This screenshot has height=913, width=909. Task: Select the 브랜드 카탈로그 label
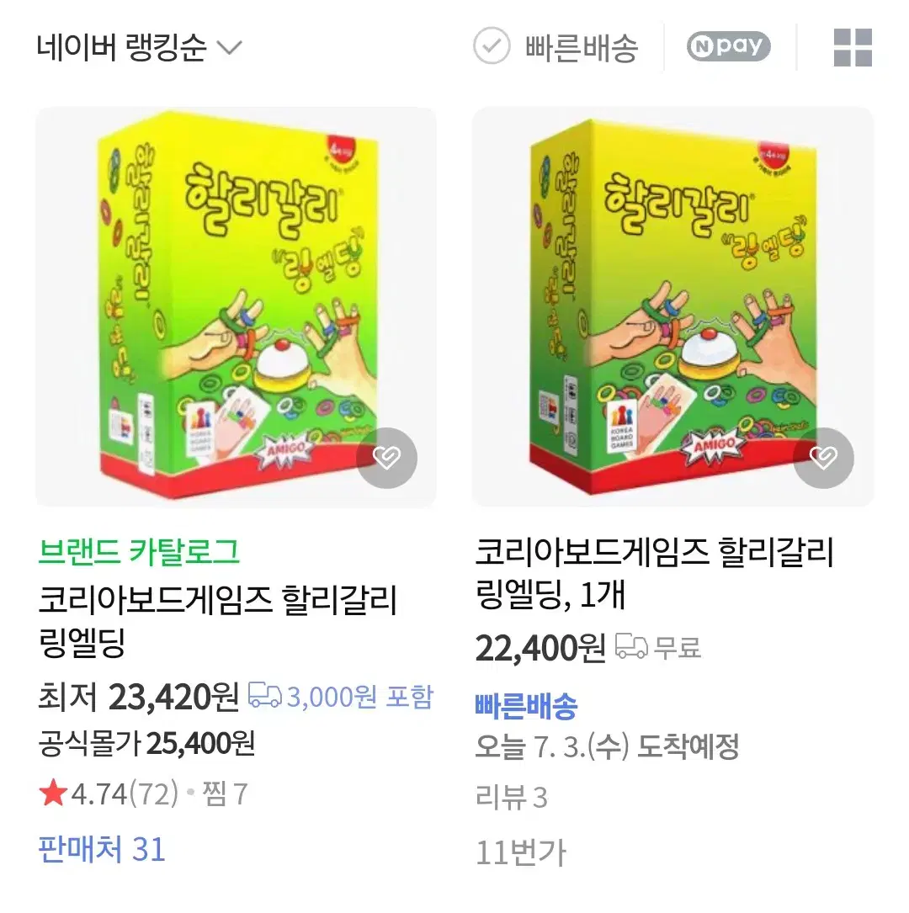139,551
